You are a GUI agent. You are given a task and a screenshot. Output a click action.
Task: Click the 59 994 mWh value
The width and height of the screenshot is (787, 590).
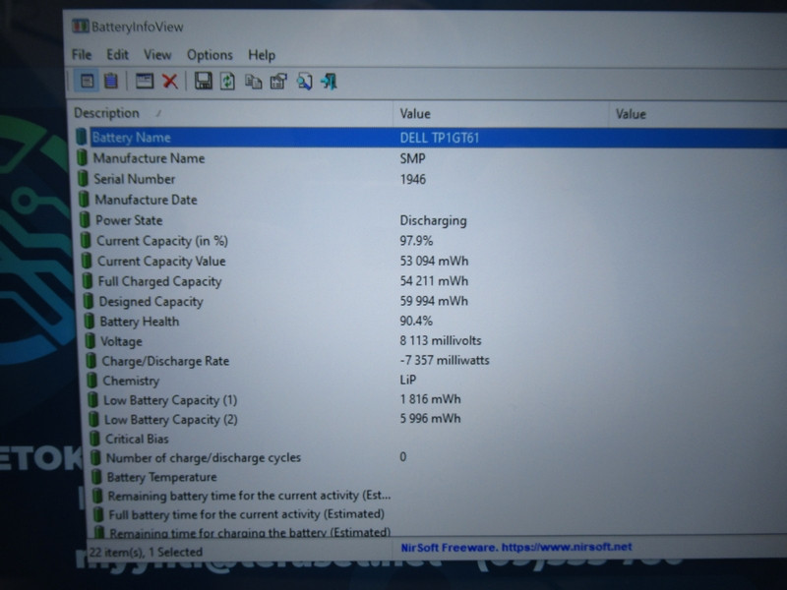[434, 301]
